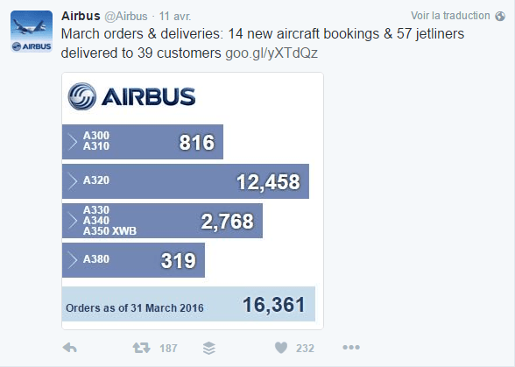Click the globe icon beside translation

(500, 16)
